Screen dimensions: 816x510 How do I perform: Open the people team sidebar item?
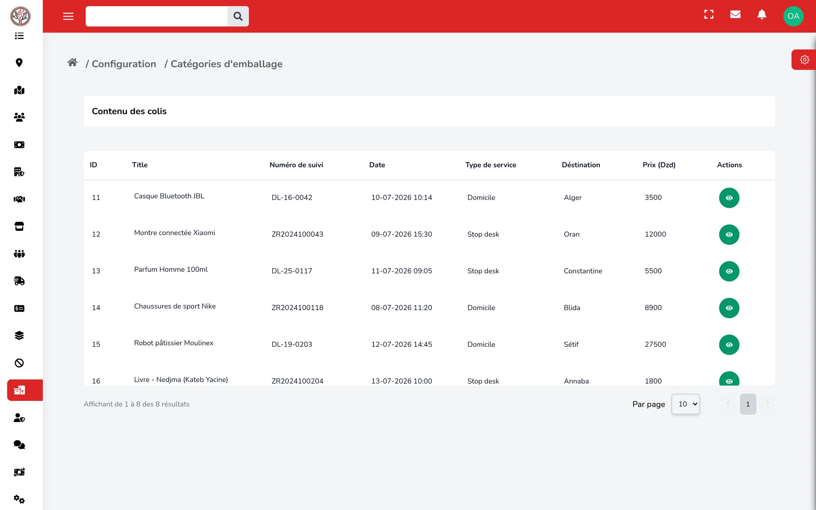click(19, 254)
